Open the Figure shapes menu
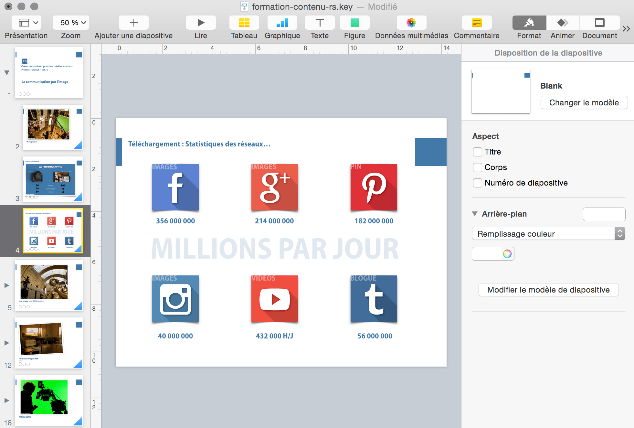Image resolution: width=634 pixels, height=428 pixels. [354, 23]
